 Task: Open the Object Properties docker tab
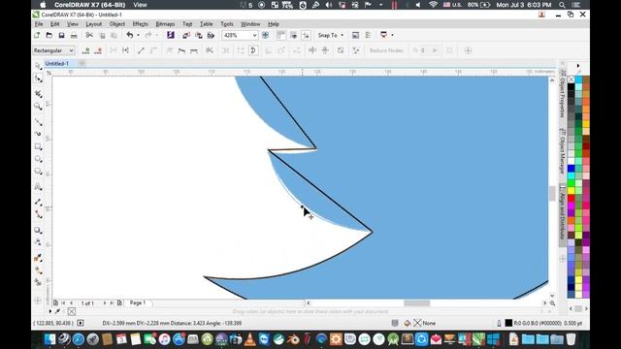[x=563, y=94]
